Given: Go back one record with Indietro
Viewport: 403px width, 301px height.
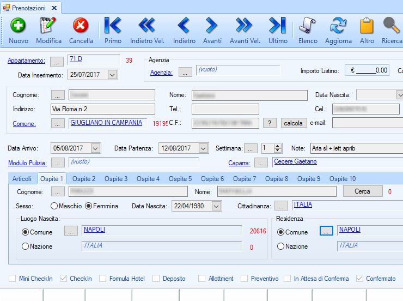Looking at the screenshot, I should (184, 26).
